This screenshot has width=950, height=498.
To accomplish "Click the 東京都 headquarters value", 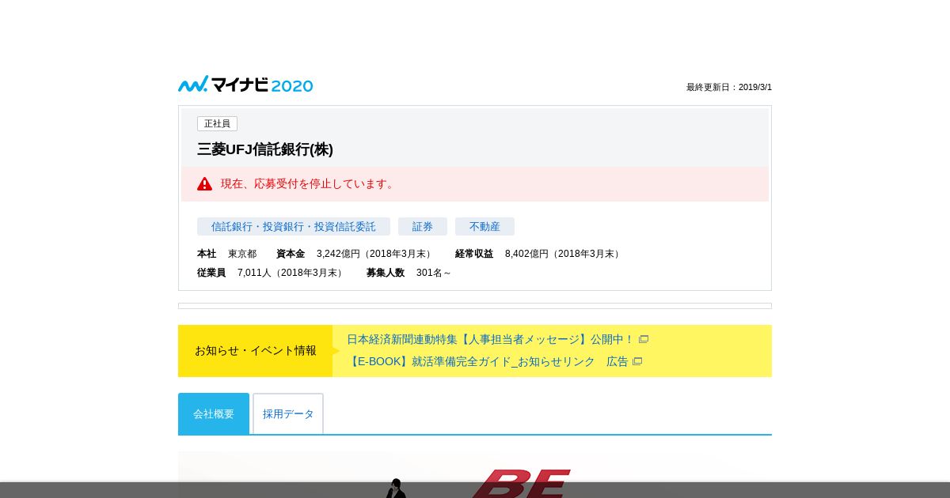I will click(x=242, y=254).
